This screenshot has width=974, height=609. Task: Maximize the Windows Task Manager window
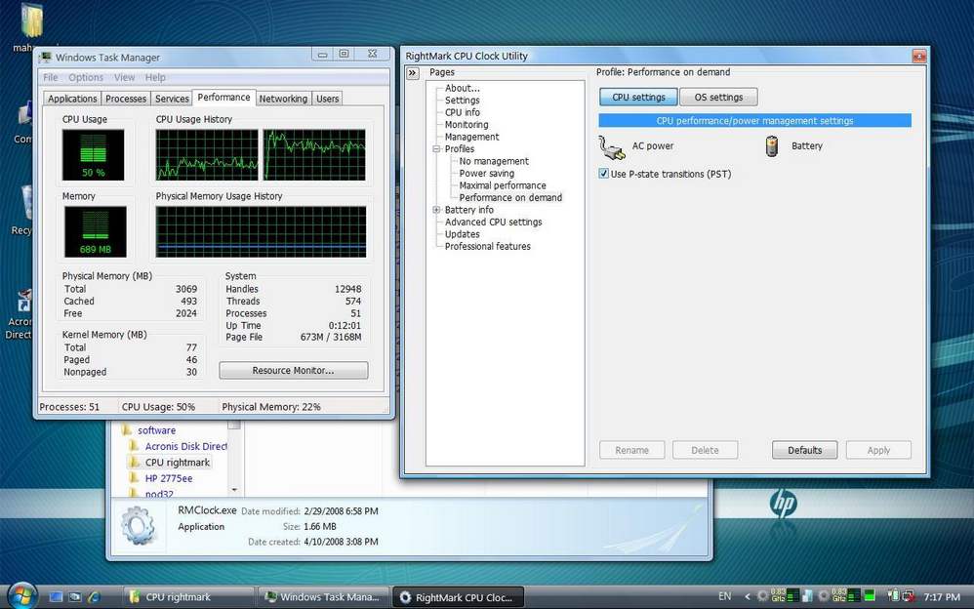(x=345, y=54)
